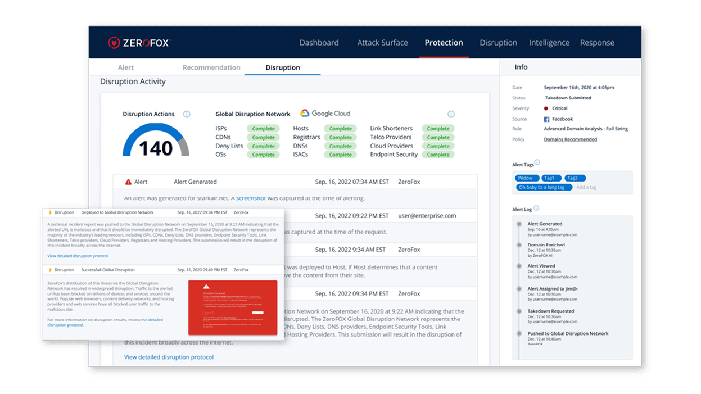Open the Domains Recommended policy link
701x394 pixels.
coord(570,139)
